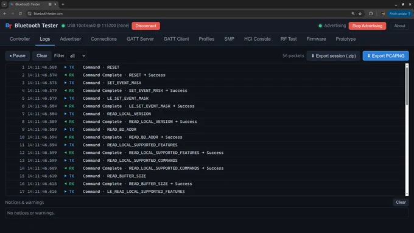Select row 2 RESET → Success

tap(205, 75)
